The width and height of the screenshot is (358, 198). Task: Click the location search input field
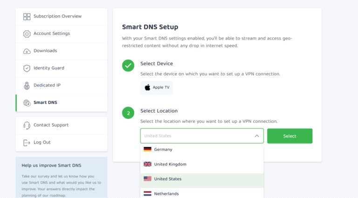[196, 136]
